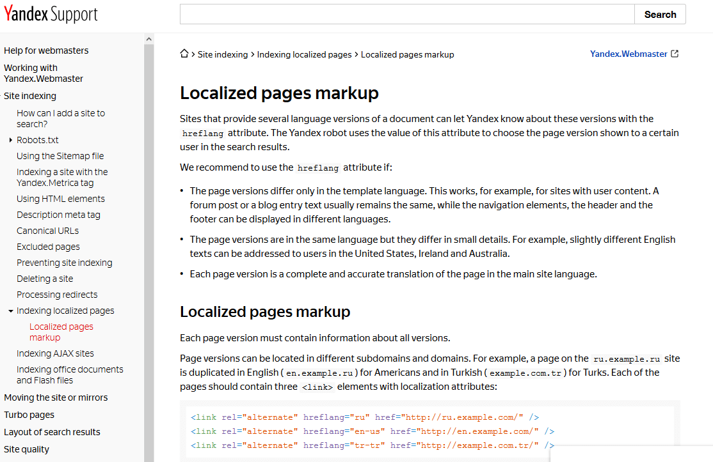Collapse the Indexing localized pages arrow
Screen dimensions: 713x462
pyautogui.click(x=10, y=311)
